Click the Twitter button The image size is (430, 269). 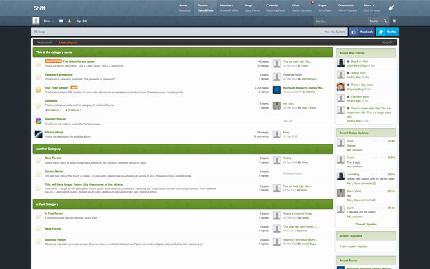(x=388, y=31)
